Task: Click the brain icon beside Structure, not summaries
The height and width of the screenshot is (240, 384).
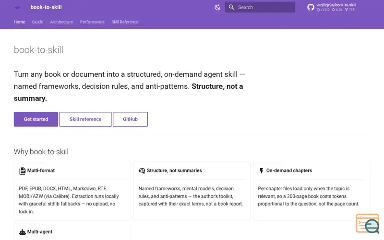Action: click(x=142, y=171)
